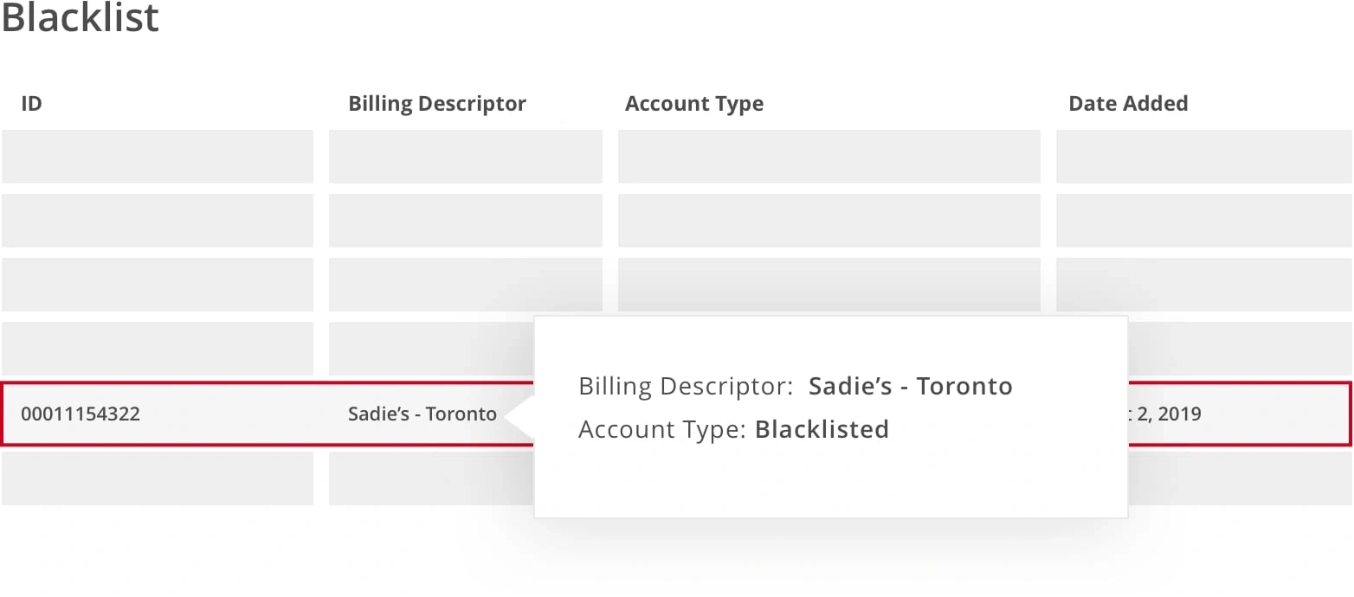Click the Blacklisted value in popup
Image resolution: width=1354 pixels, height=597 pixels.
tap(822, 429)
